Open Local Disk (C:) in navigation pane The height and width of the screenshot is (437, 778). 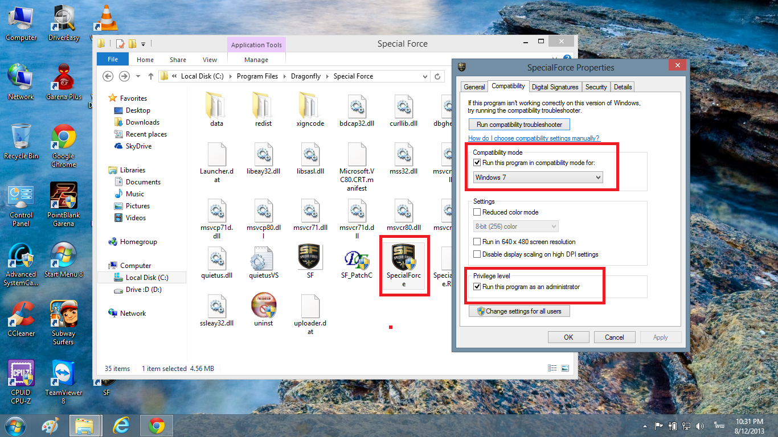pyautogui.click(x=141, y=278)
